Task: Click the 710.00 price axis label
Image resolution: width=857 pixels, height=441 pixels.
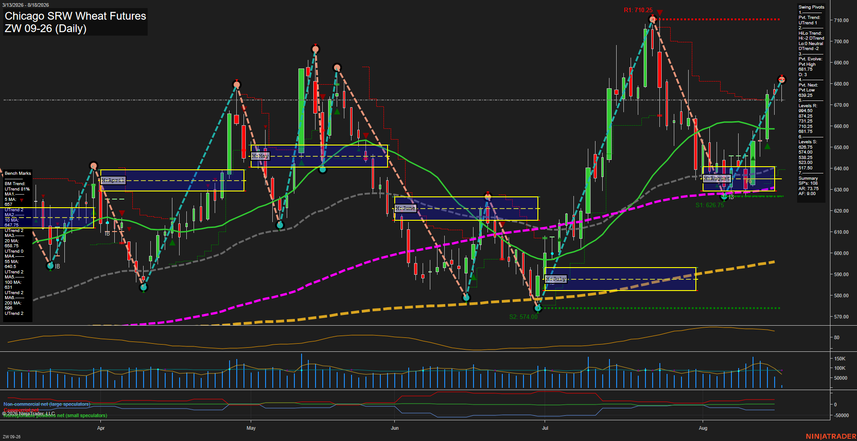Action: pos(841,20)
